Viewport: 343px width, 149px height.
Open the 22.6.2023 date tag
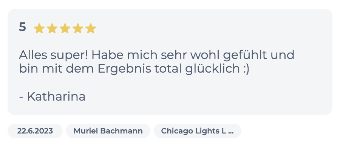click(35, 131)
